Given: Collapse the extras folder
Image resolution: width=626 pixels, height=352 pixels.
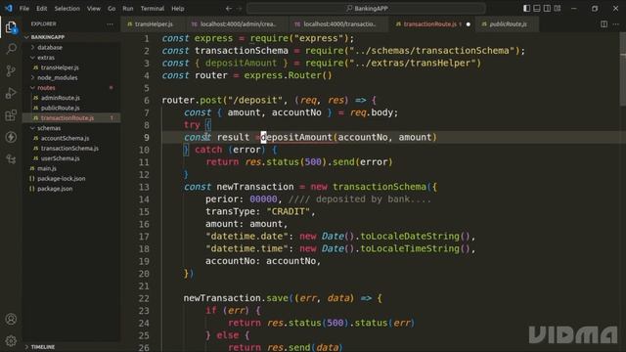Looking at the screenshot, I should 71,58.
